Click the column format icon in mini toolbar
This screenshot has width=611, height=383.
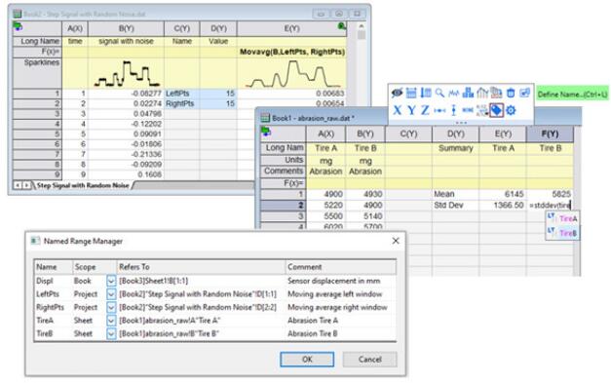point(411,94)
